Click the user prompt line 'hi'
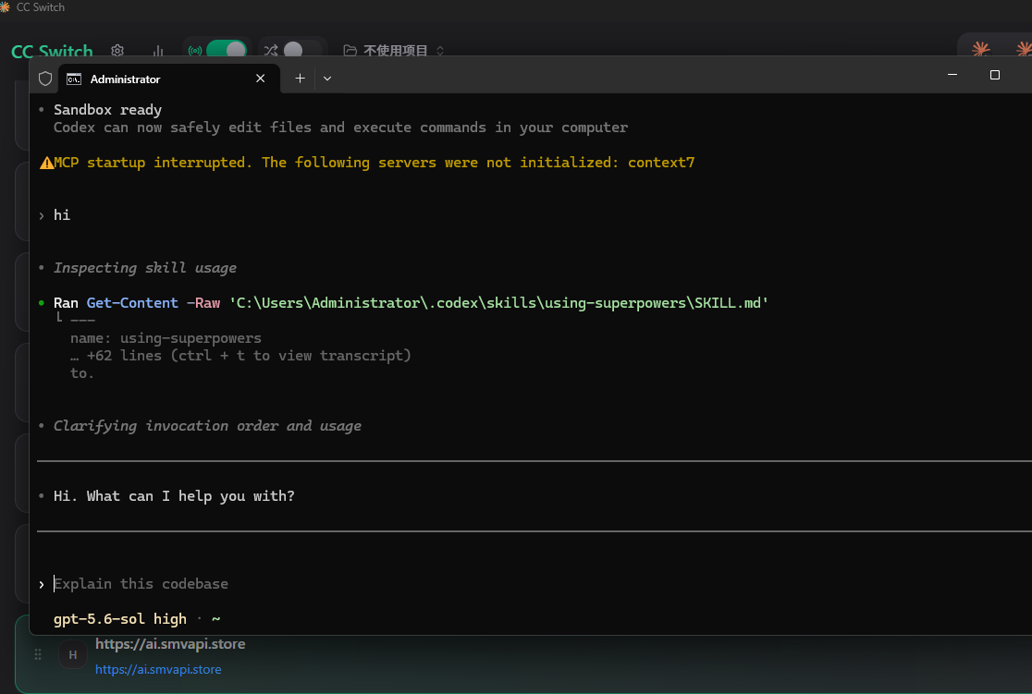The height and width of the screenshot is (694, 1032). coord(62,215)
